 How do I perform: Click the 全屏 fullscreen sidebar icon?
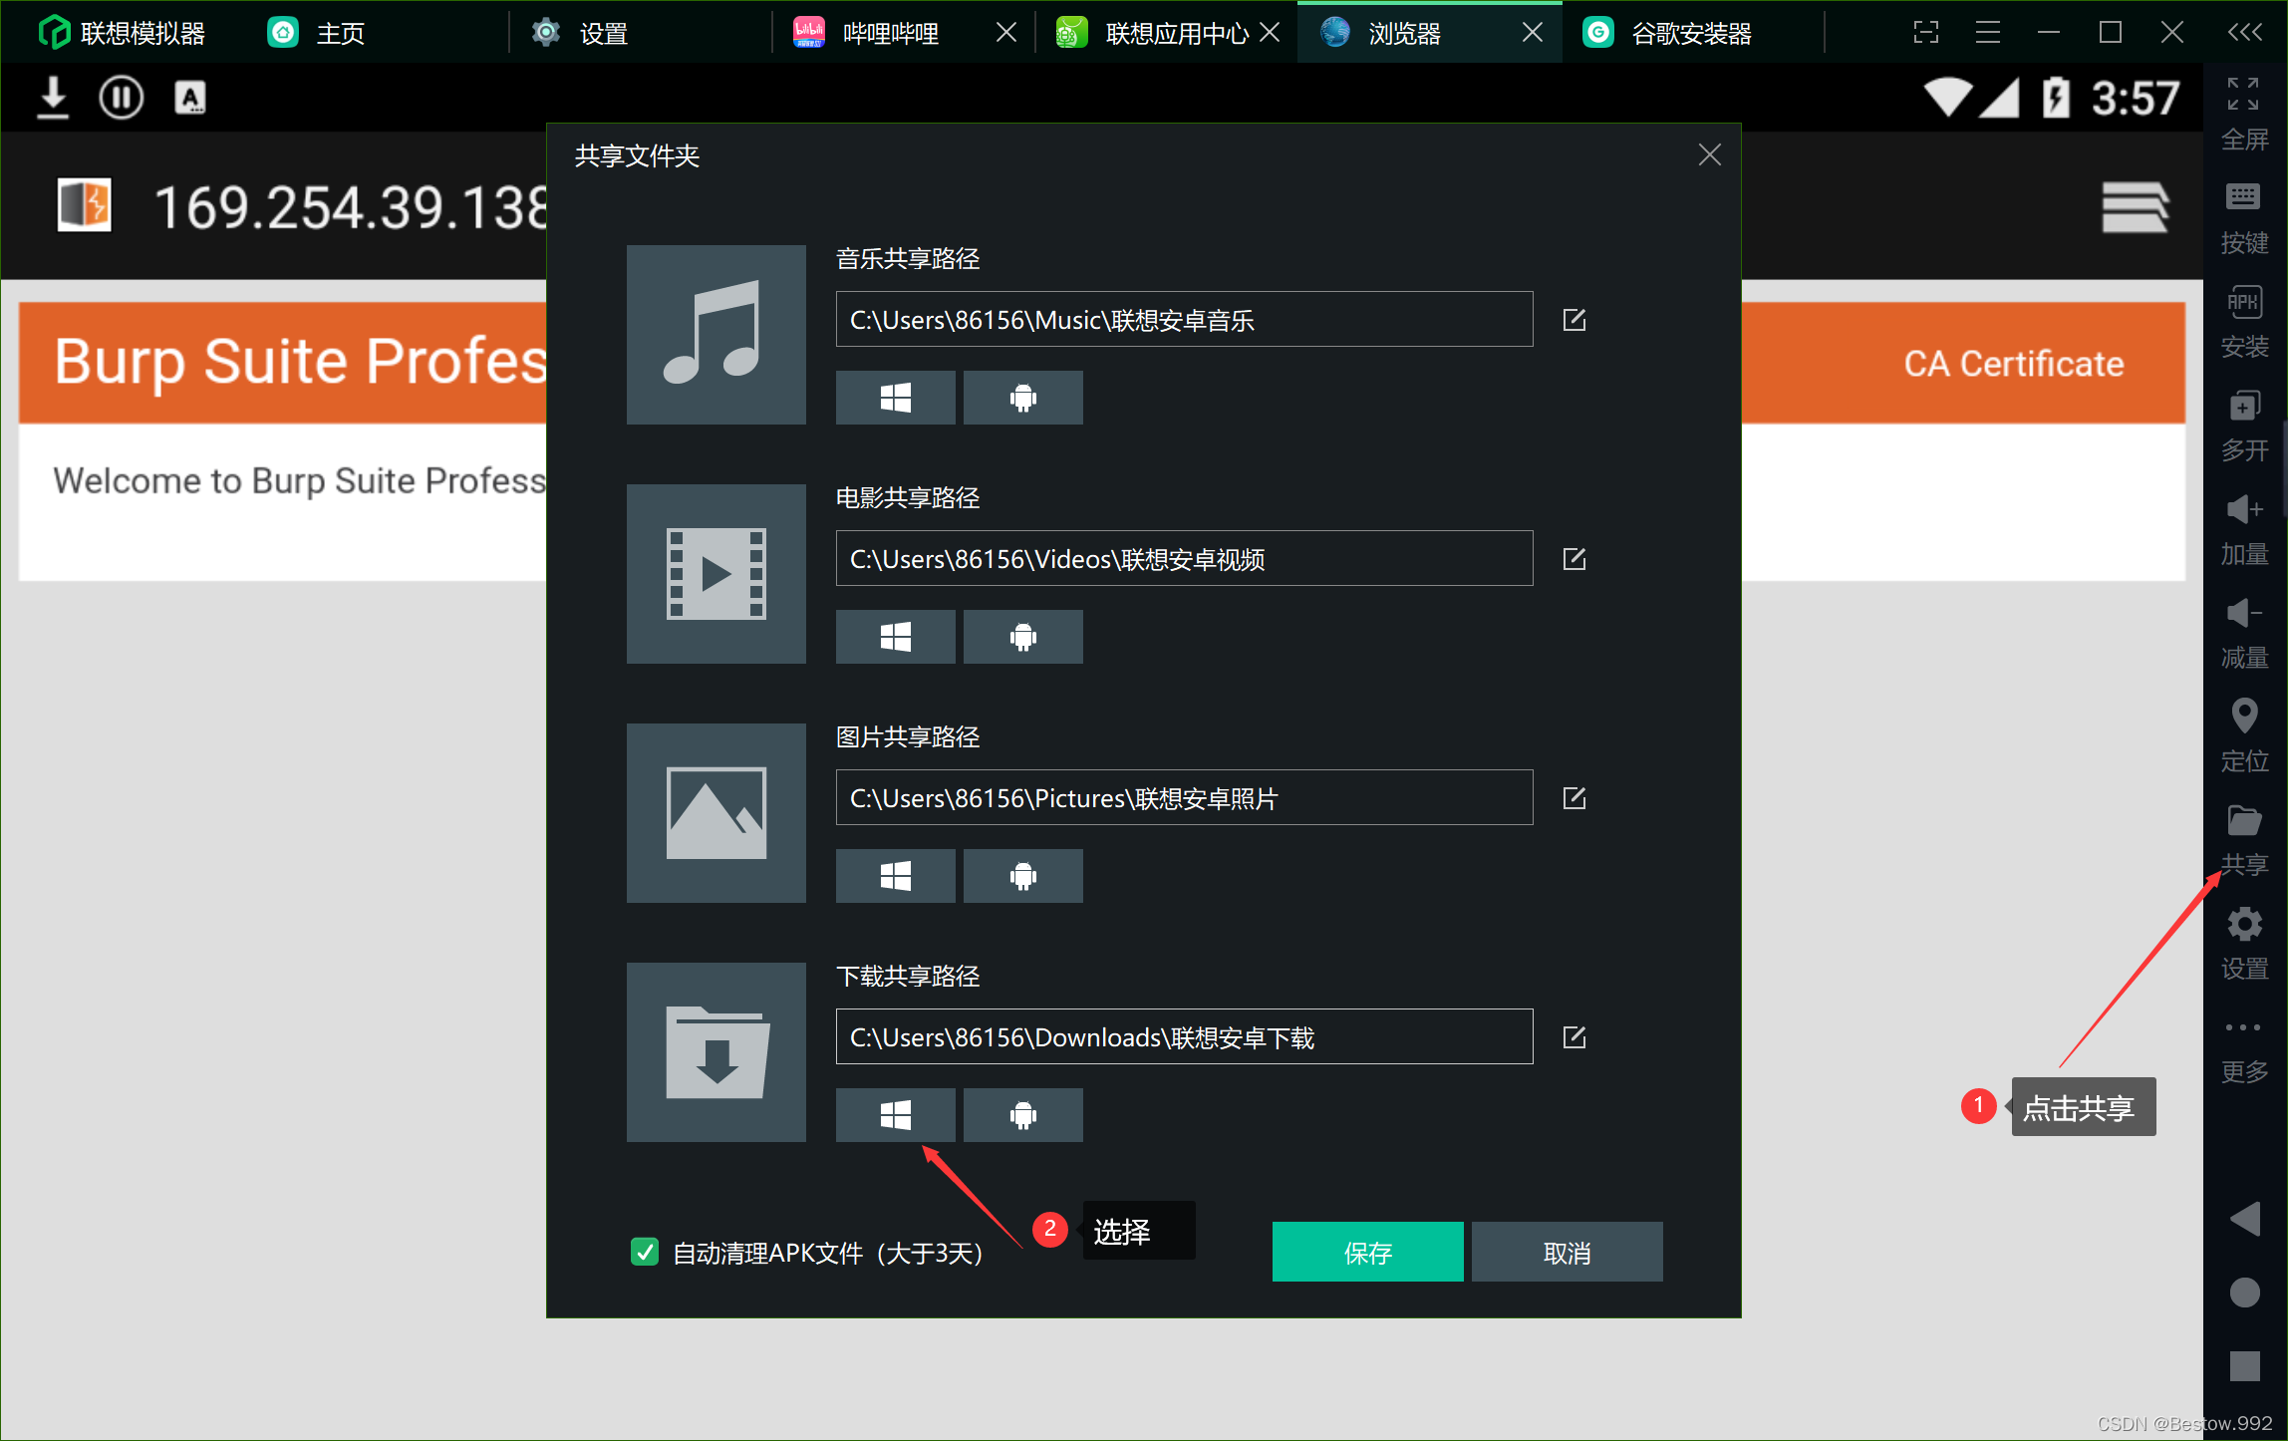pos(2244,113)
